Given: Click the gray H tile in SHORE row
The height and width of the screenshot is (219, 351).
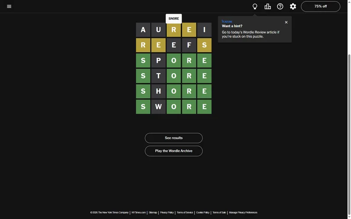Looking at the screenshot, I should click(158, 92).
